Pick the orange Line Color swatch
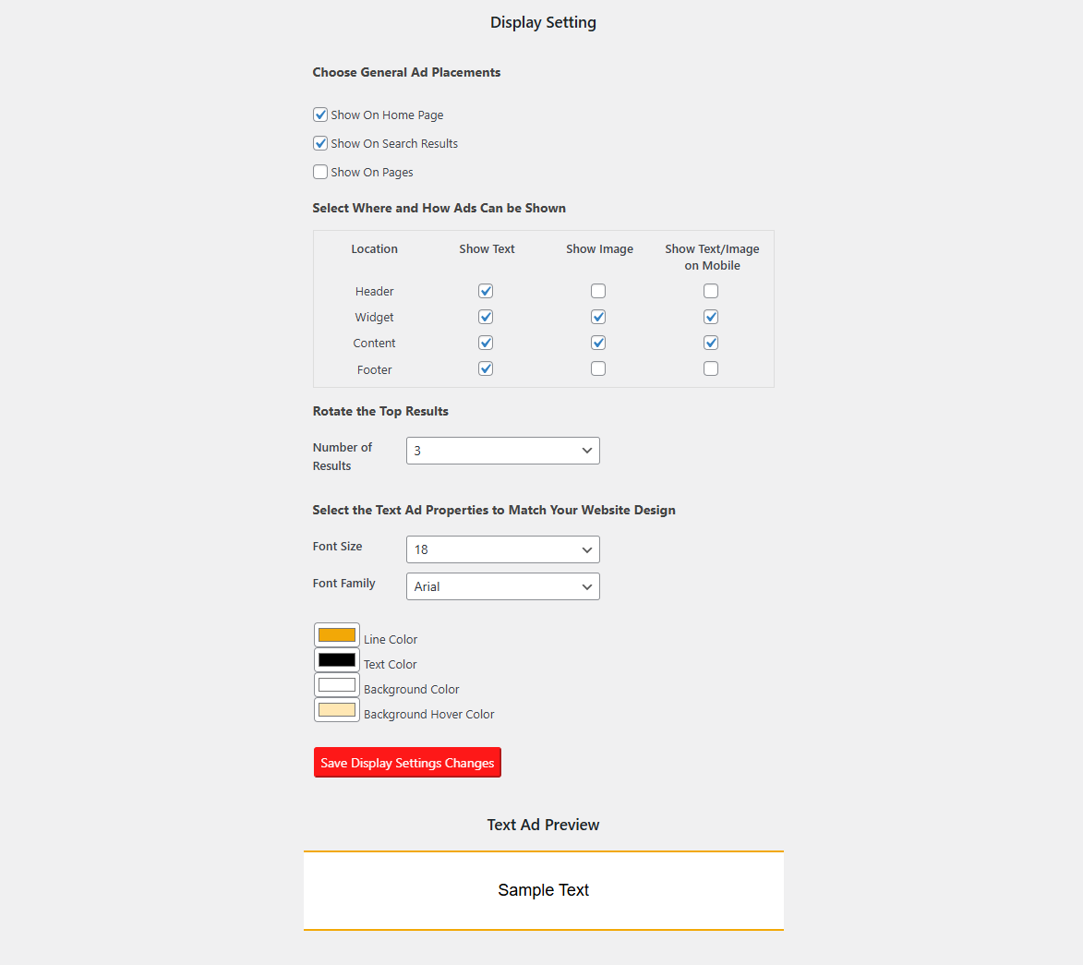Image resolution: width=1083 pixels, height=965 pixels. pyautogui.click(x=337, y=634)
